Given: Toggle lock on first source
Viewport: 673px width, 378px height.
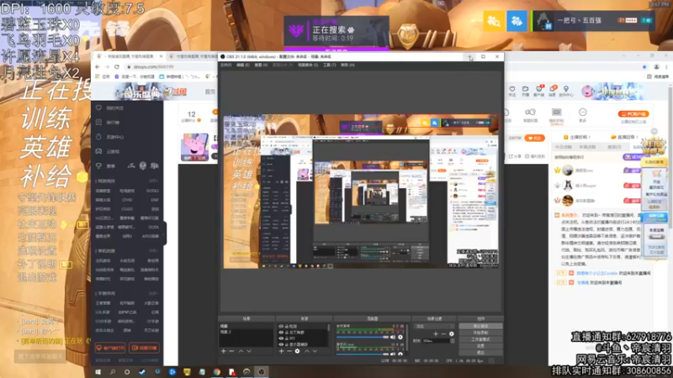Looking at the screenshot, I should pos(287,327).
